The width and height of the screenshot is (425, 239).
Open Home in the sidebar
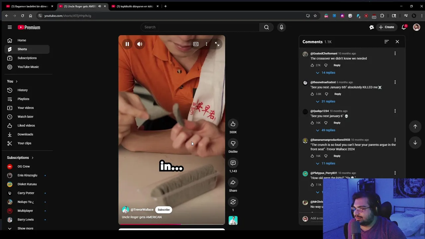[x=27, y=40]
